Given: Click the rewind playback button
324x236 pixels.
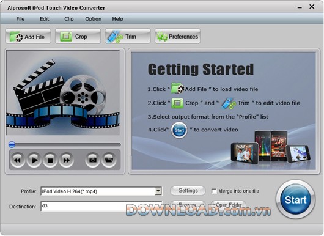Looking at the screenshot, I should pos(18,160).
